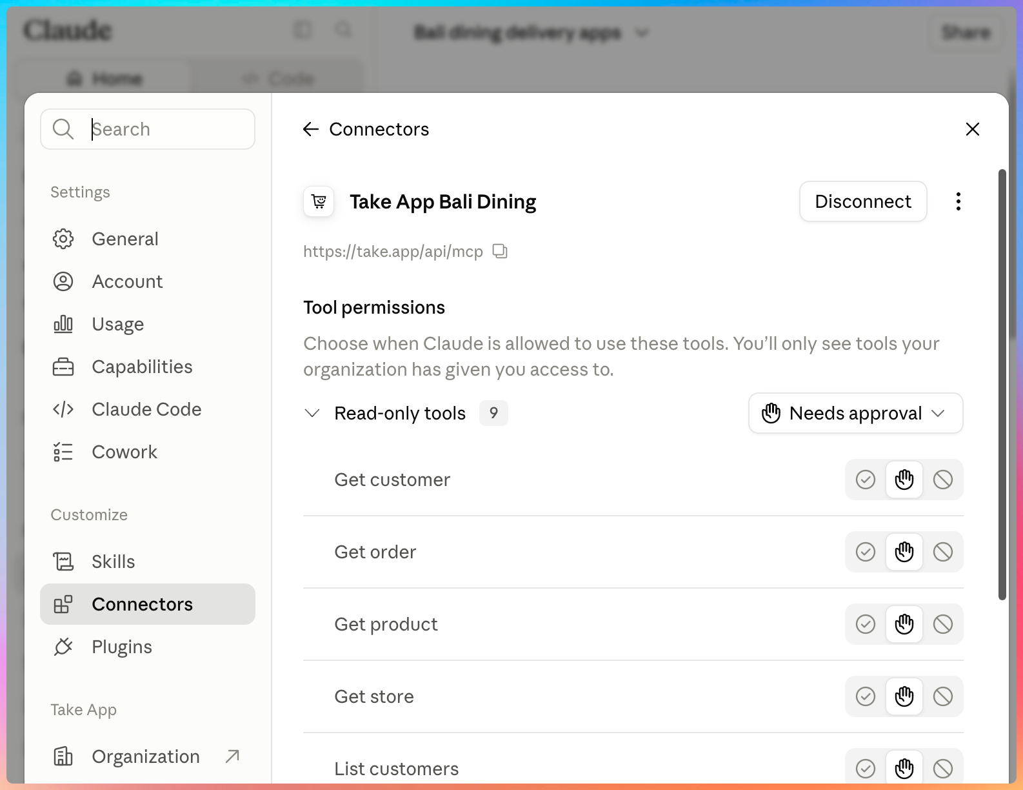Click the sidebar toggle icon in background window

tap(303, 30)
